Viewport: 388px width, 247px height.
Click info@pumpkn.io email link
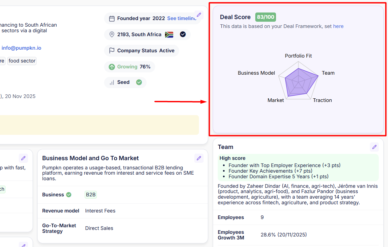[21, 48]
